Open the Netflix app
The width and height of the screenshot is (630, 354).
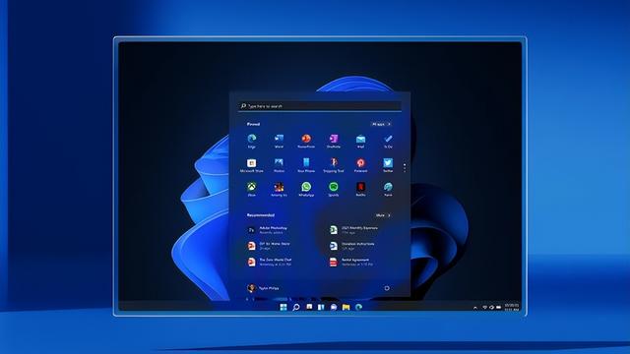click(361, 189)
